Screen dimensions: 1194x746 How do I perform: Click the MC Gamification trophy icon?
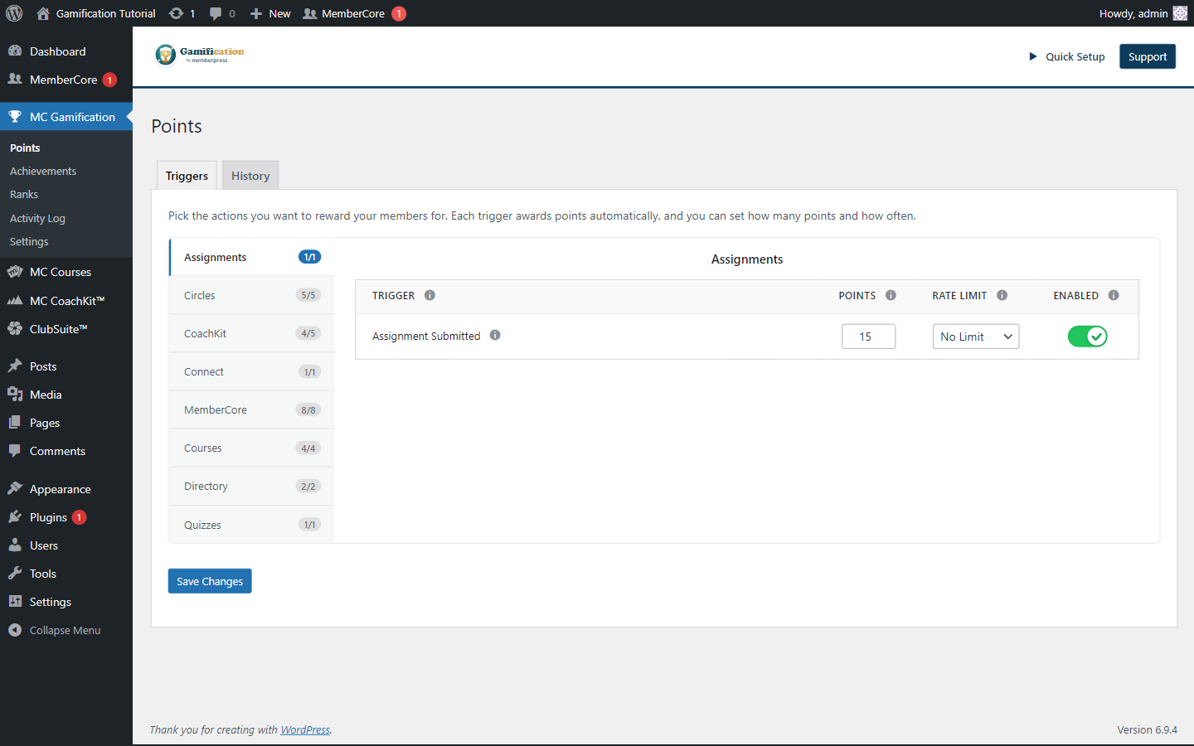pos(15,116)
